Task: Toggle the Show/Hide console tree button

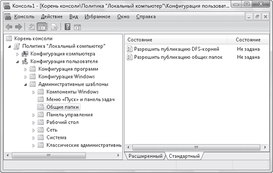Action: pyautogui.click(x=42, y=27)
